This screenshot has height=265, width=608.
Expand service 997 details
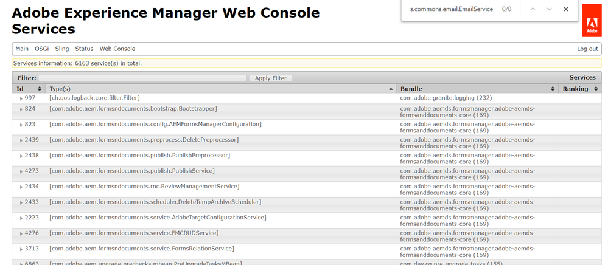(21, 98)
